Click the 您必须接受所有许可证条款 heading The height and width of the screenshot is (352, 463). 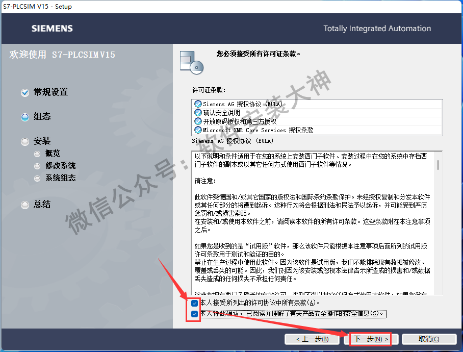tap(259, 54)
